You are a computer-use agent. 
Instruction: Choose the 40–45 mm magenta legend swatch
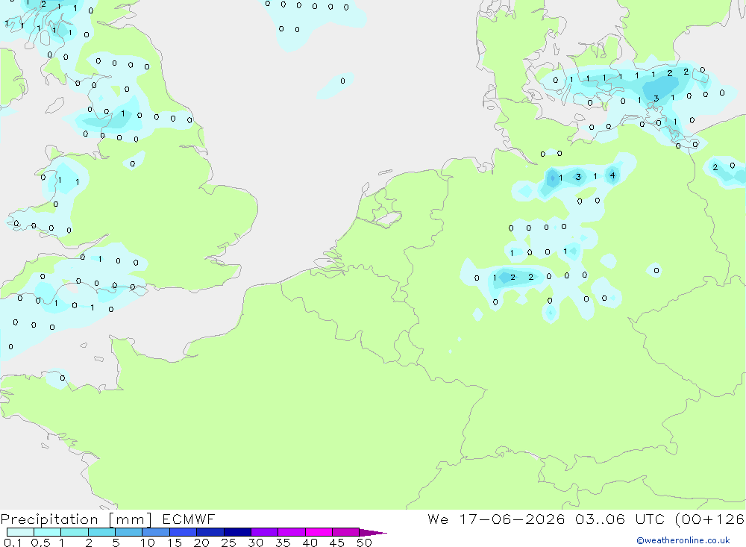(x=319, y=532)
